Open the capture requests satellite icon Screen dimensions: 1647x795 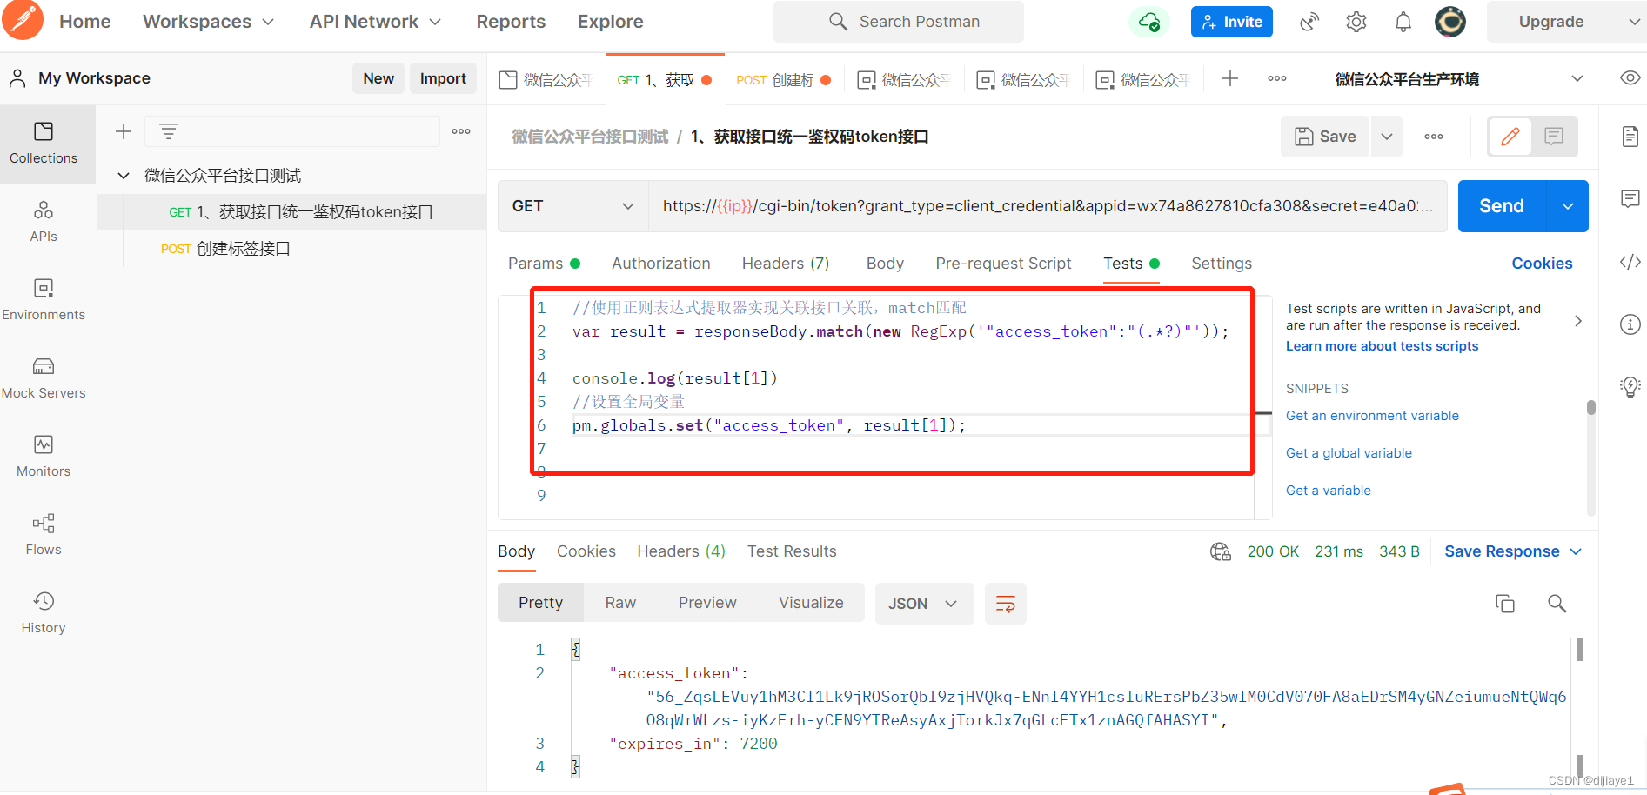[x=1309, y=22]
